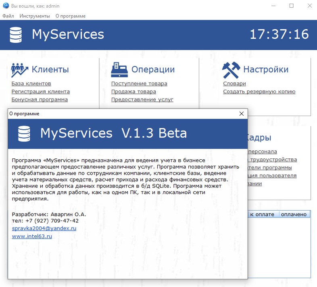
Task: Click the partially hidden трудоустройства link
Action: pos(273,160)
